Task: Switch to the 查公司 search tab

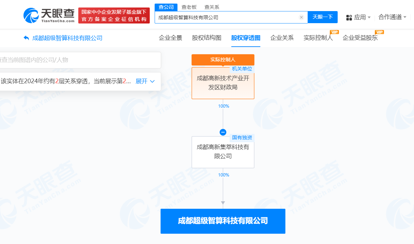Action: [x=166, y=7]
